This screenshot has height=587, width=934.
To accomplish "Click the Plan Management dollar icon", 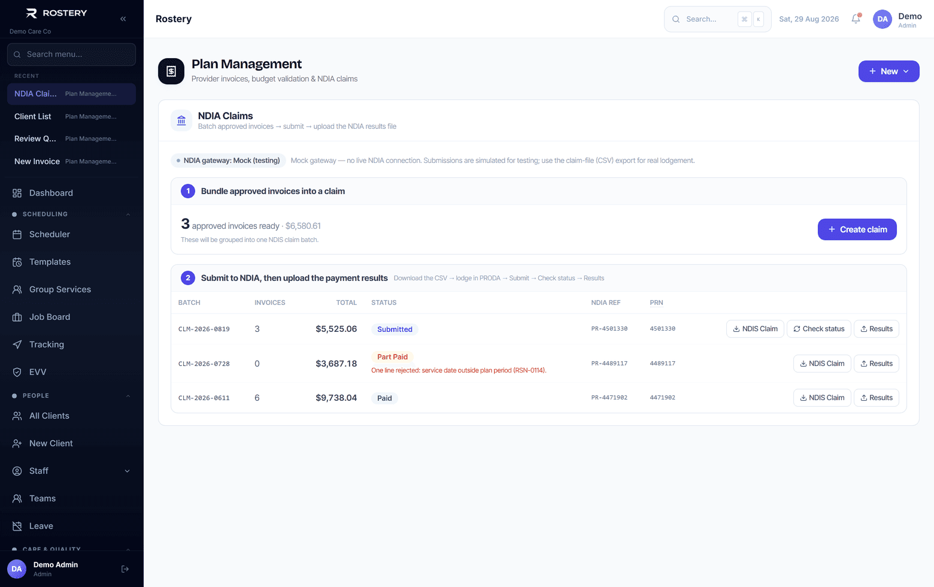I will pyautogui.click(x=171, y=71).
